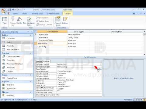This screenshot has width=146, height=109.
Task: Undo with the Quick Access arrow icon
Action: tap(13, 10)
